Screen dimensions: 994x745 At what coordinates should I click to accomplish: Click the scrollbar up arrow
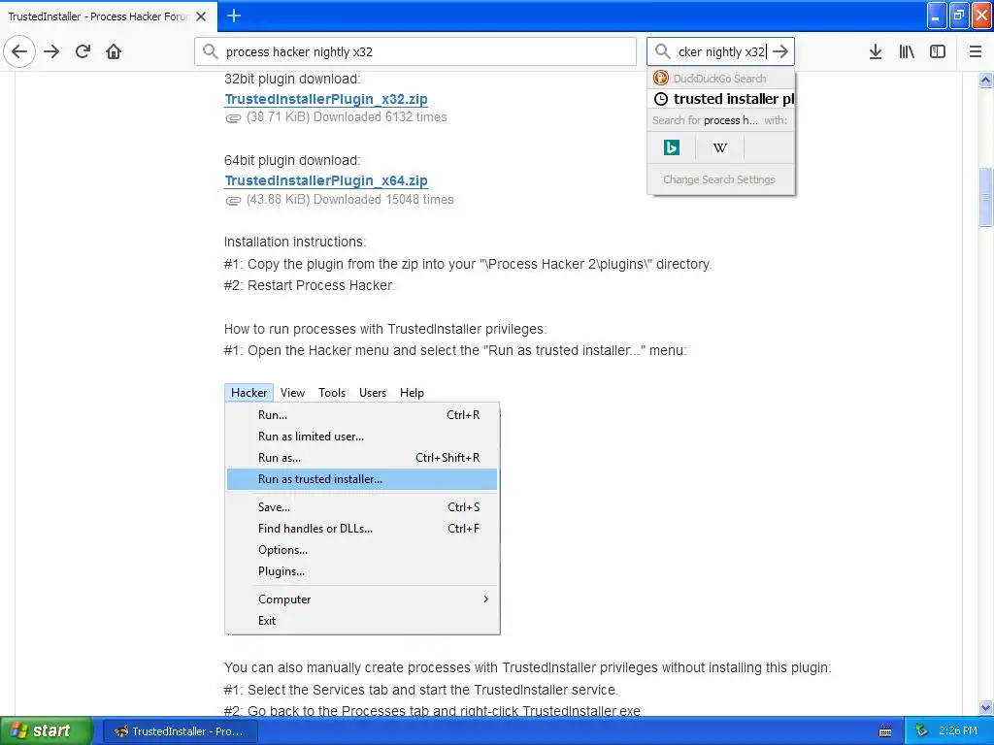click(986, 80)
